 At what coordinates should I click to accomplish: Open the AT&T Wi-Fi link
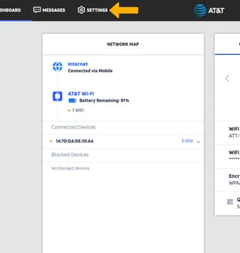(x=81, y=94)
